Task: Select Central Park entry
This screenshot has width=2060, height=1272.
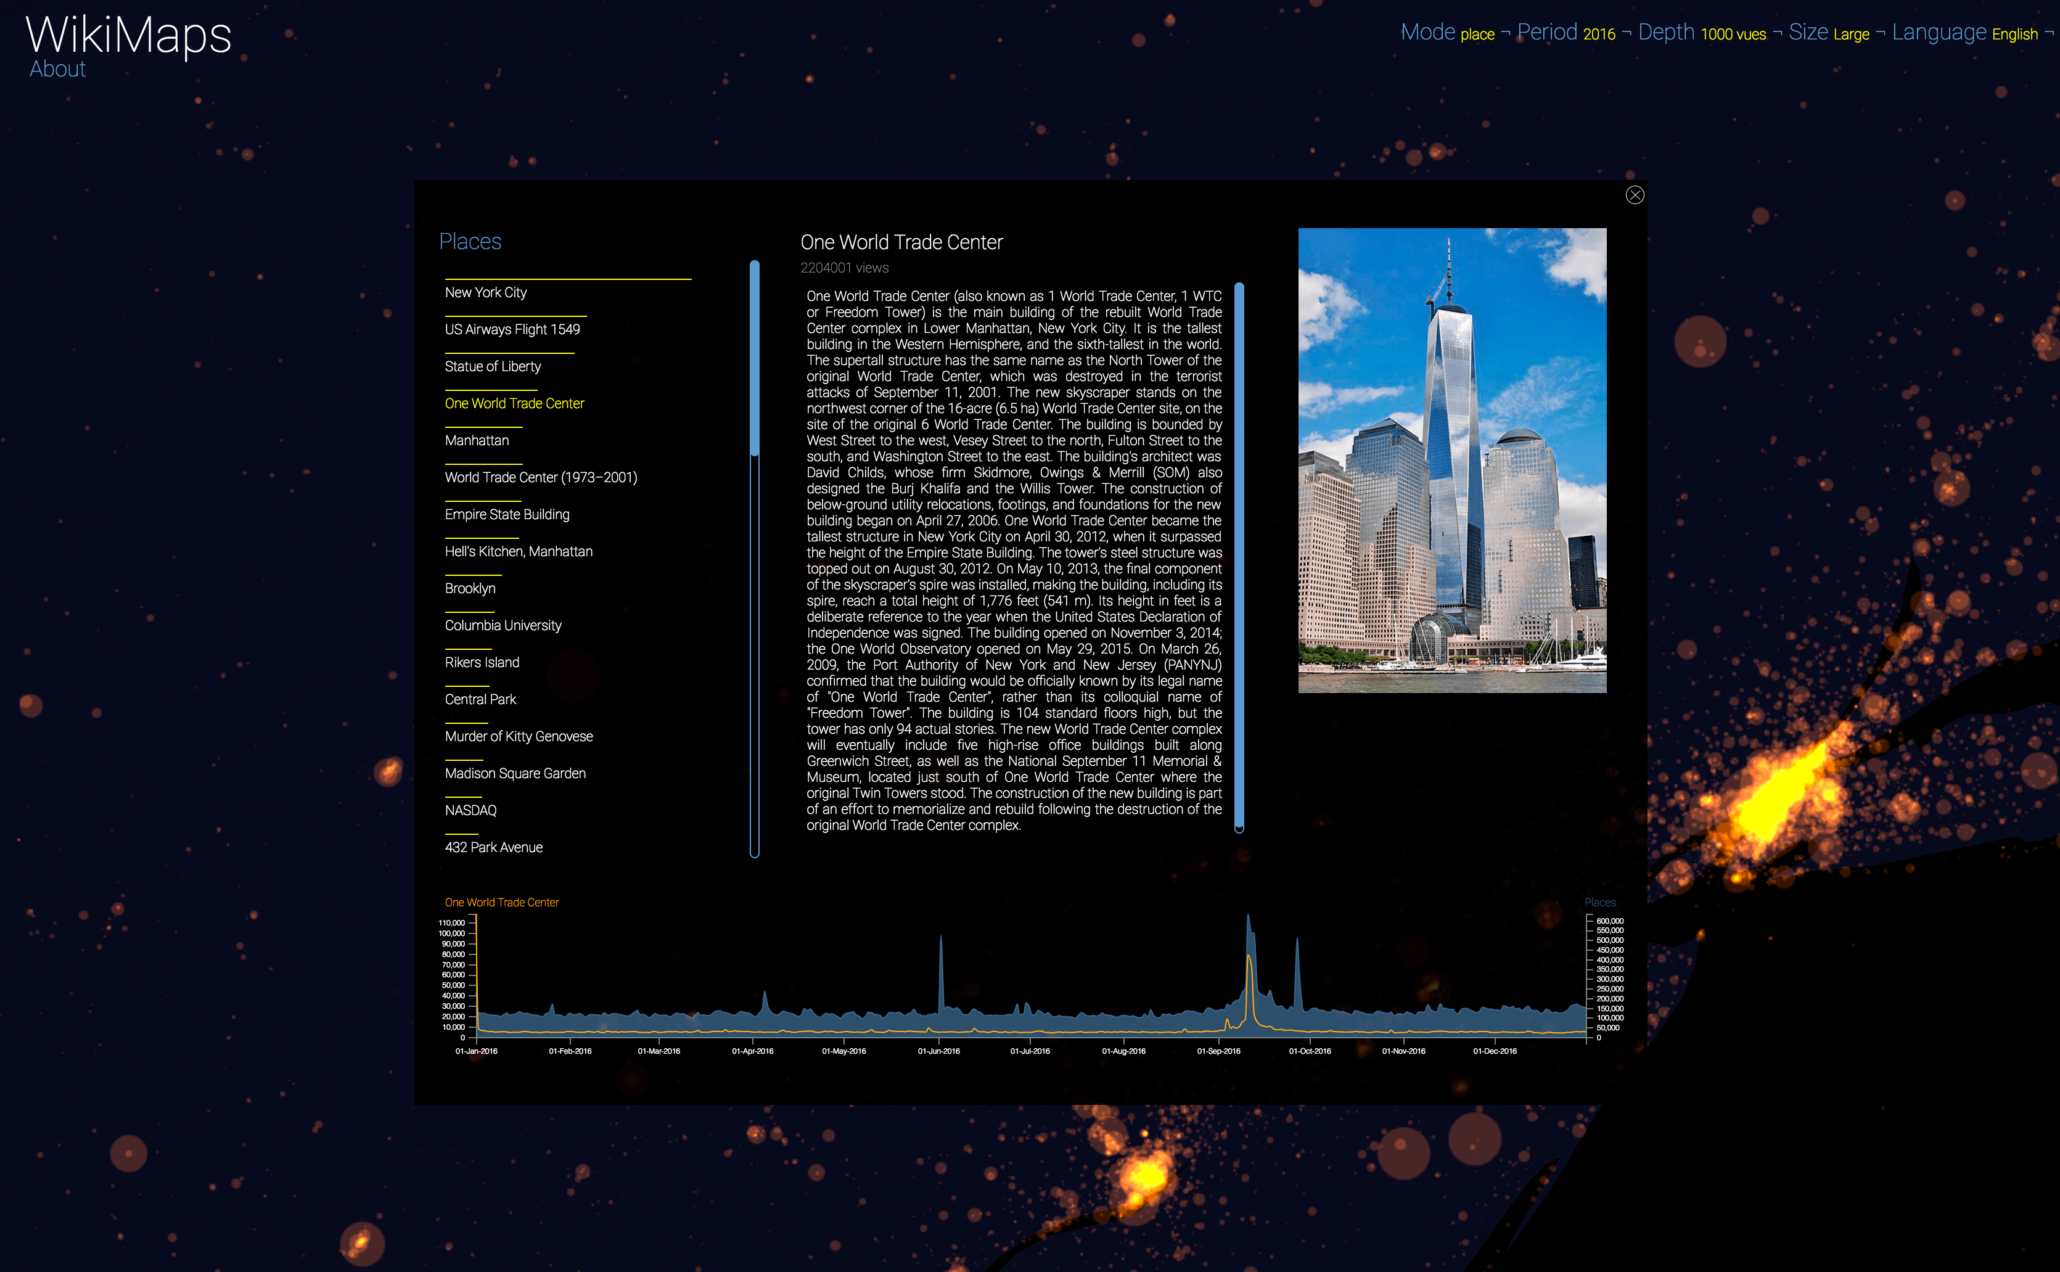Action: click(480, 700)
